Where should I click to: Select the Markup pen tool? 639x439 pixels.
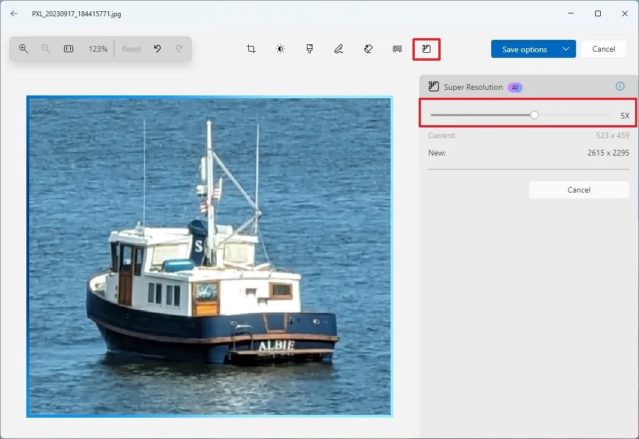click(x=339, y=49)
